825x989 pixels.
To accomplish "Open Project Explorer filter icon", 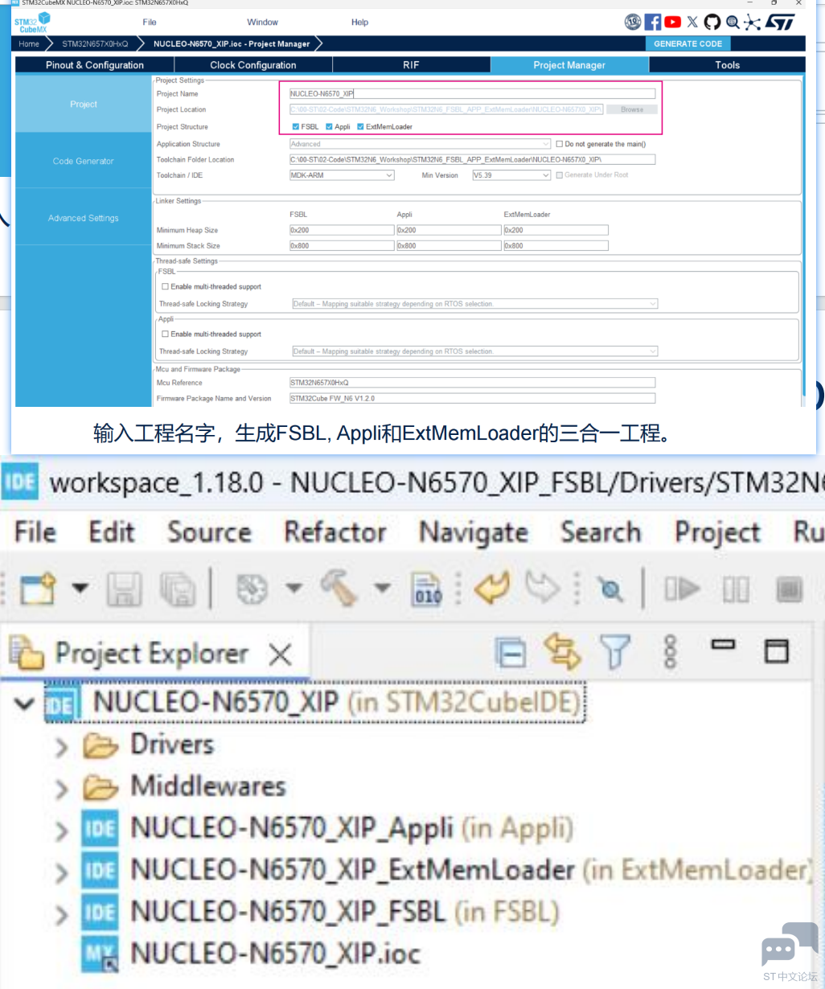I will pyautogui.click(x=615, y=652).
